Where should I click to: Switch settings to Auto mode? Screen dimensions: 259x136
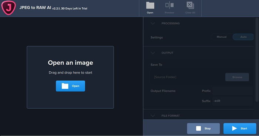[x=243, y=37]
